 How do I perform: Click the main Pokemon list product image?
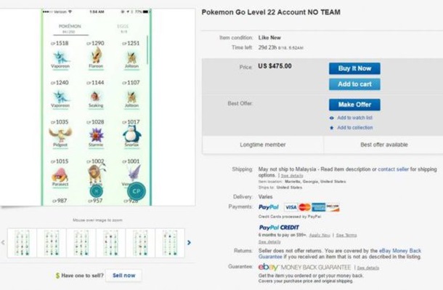tap(97, 107)
